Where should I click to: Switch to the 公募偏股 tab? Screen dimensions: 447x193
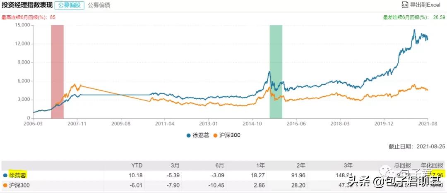pyautogui.click(x=69, y=5)
